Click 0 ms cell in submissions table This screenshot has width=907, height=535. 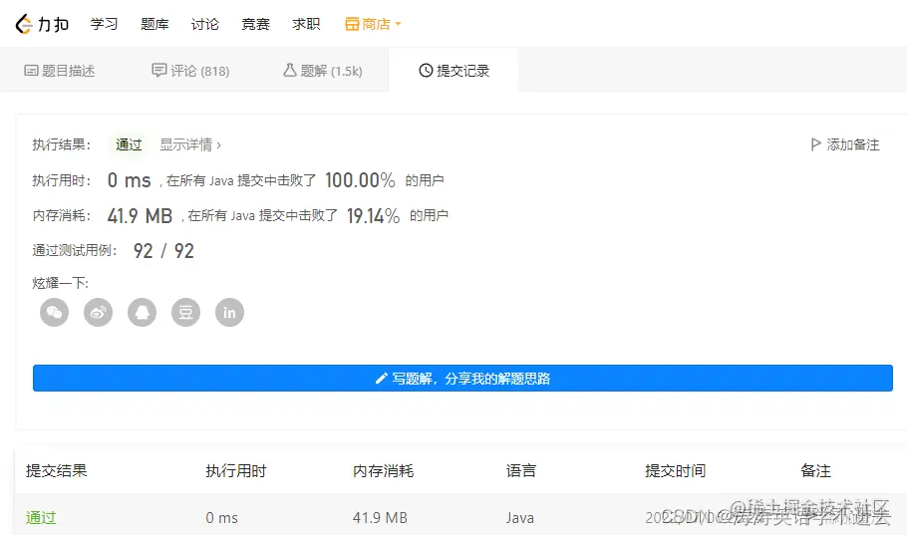(221, 518)
